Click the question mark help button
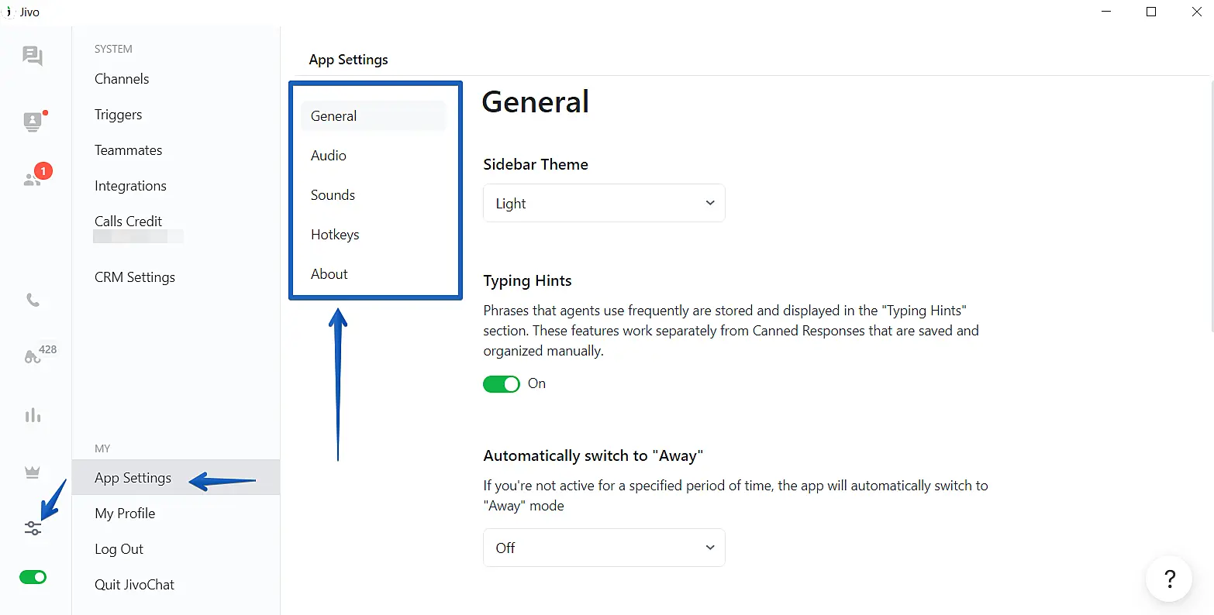 (1169, 579)
